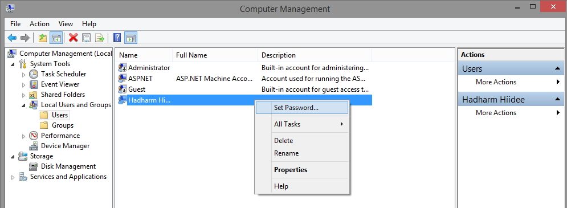
Task: Click the red Delete toolbar icon
Action: coord(74,38)
